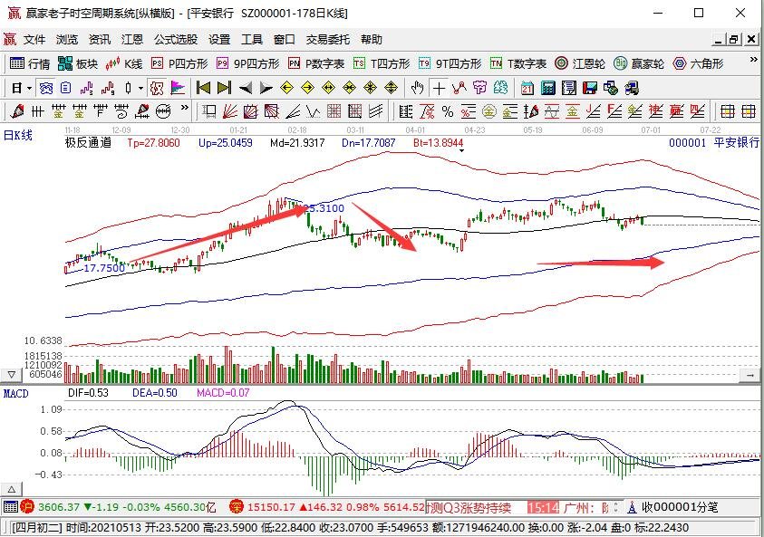Open the 江恩 menu
This screenshot has height=537, width=764.
(132, 40)
